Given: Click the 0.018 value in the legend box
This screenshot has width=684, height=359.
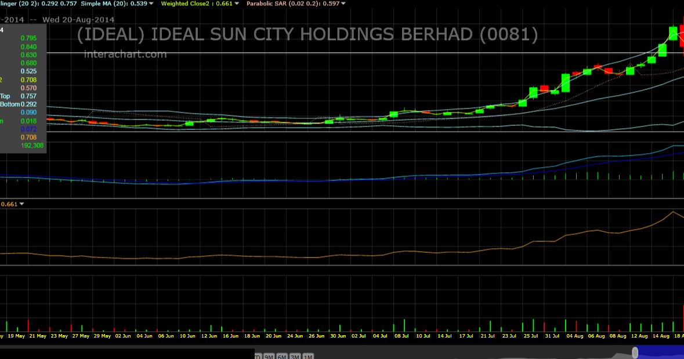Looking at the screenshot, I should click(29, 121).
